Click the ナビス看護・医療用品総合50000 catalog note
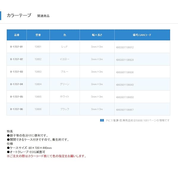Image resolution: width=178 pixels, height=178 pixels. 138,120
